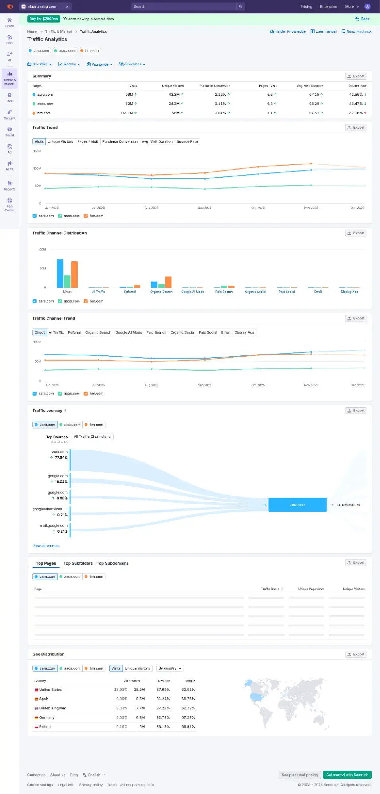Toggle zara.com checkbox in Channel Trend legend
The image size is (380, 794).
coord(35,394)
